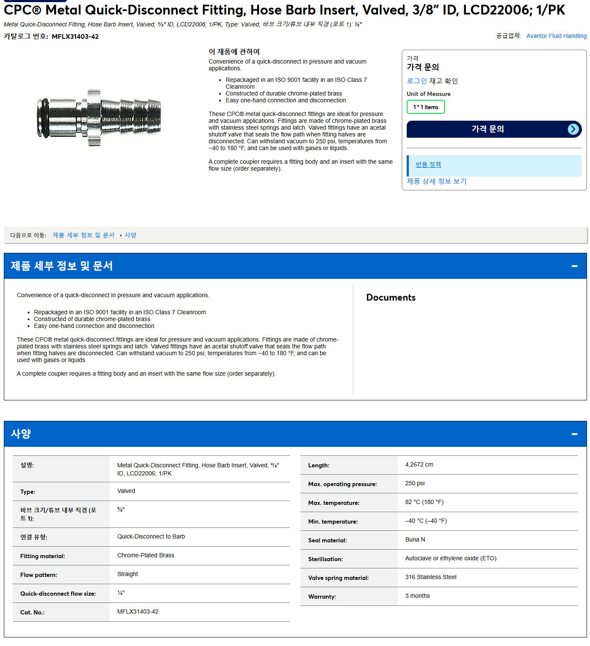590x646 pixels.
Task: Click the 가격 문의 price inquiry button
Action: coord(494,129)
